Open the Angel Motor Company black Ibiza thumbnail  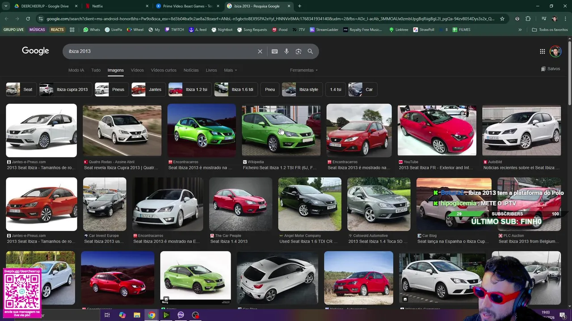click(x=310, y=204)
